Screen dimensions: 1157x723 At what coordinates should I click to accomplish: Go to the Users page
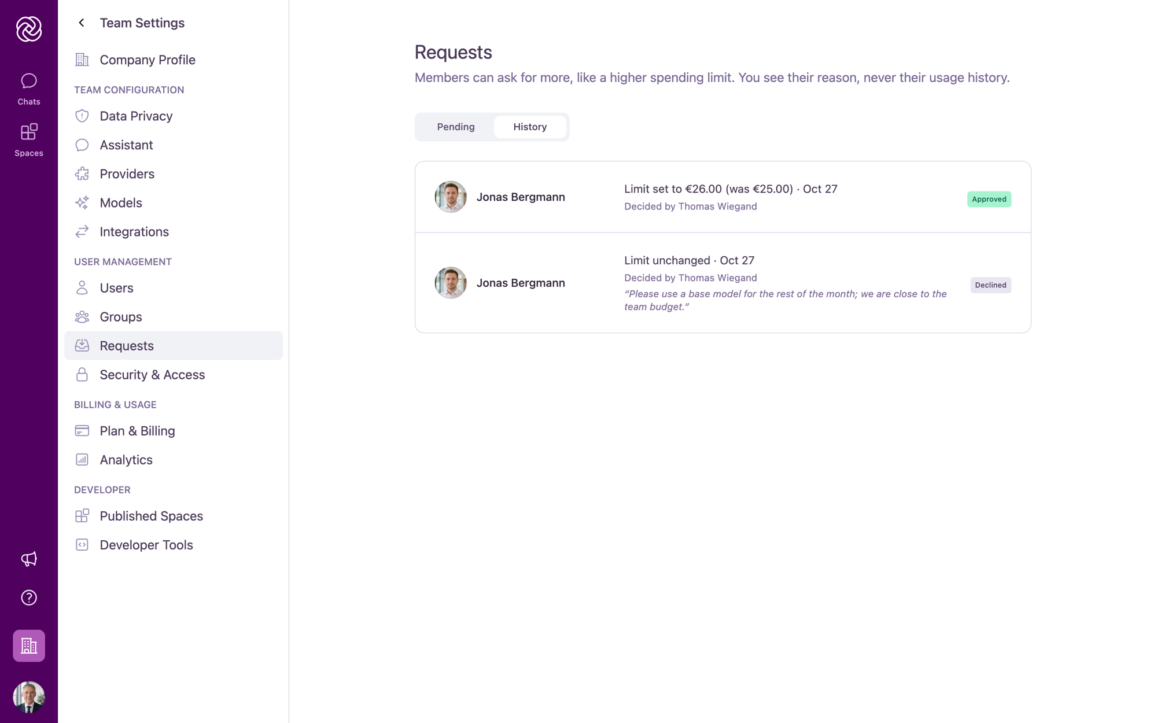coord(174,287)
